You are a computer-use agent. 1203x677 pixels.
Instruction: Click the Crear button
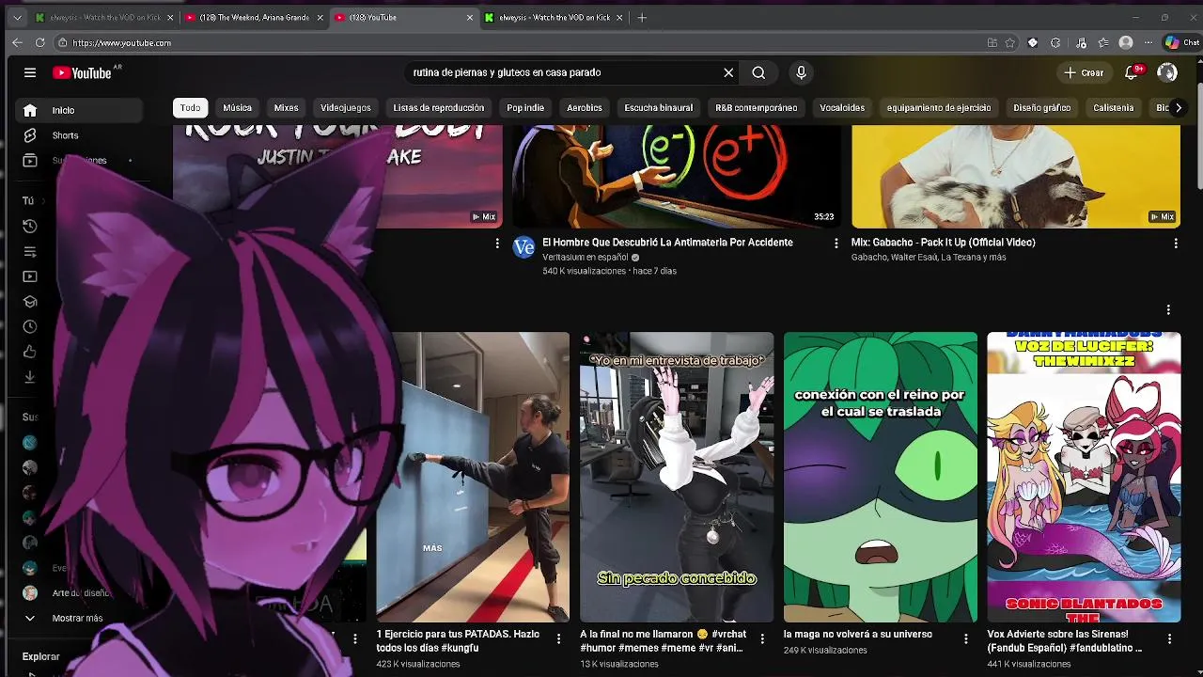[x=1084, y=72]
